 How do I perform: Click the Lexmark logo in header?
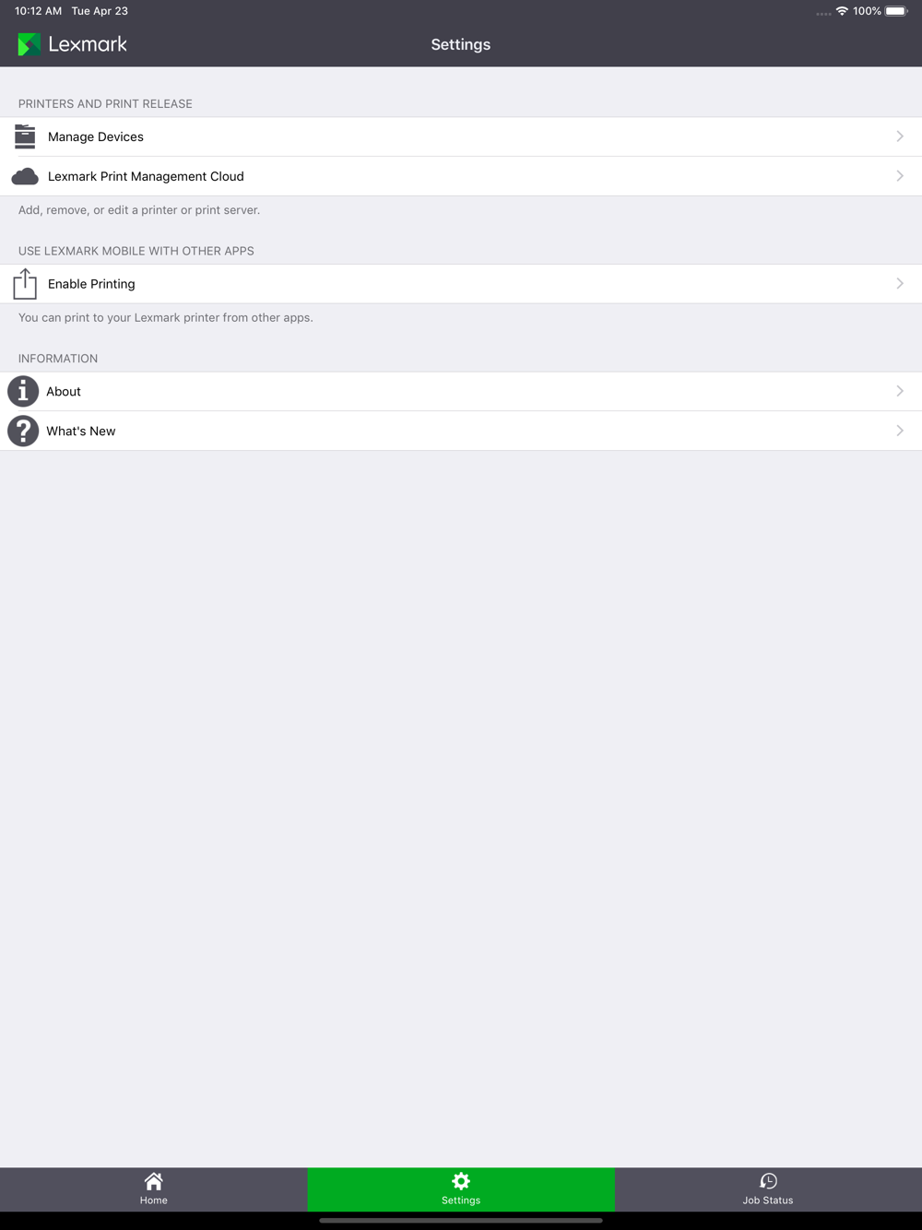[x=72, y=44]
